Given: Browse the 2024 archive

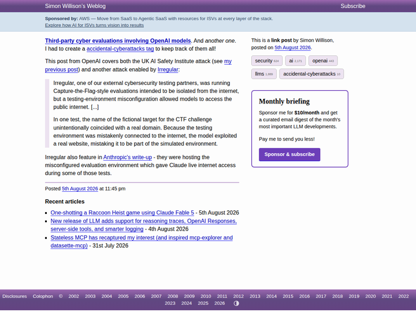Looking at the screenshot, I should (187, 303).
